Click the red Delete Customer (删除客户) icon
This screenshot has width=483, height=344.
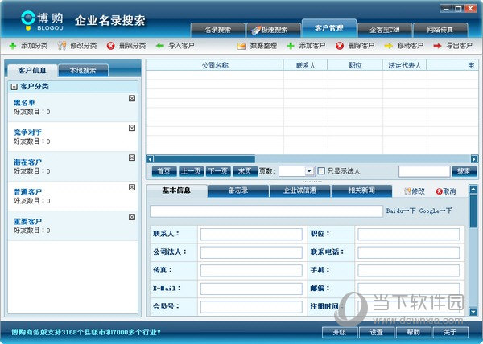(340, 46)
